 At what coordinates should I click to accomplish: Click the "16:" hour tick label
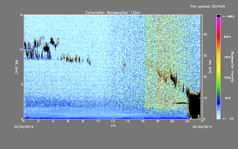(x=143, y=121)
